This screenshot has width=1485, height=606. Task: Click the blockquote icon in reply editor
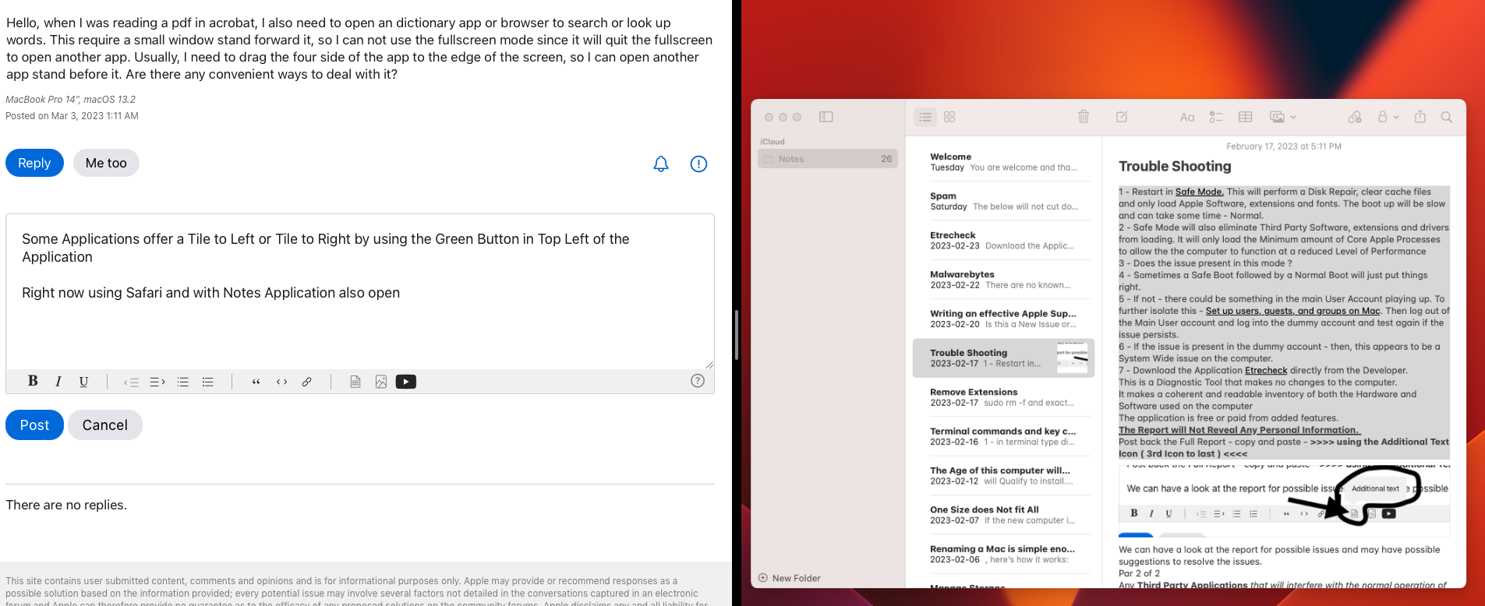(x=256, y=382)
